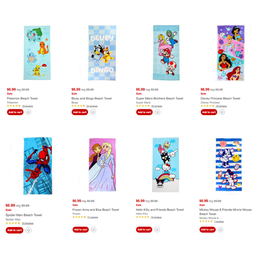Image resolution: width=260 pixels, height=260 pixels.
Task: Open Frozen Anna and Elsa Beach Towel title
Action: pos(96,210)
